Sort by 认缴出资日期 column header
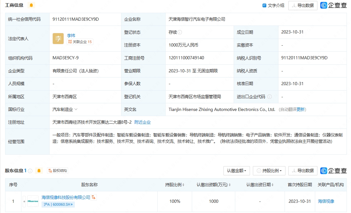Viewport: 351px width, 213px height. point(260,185)
